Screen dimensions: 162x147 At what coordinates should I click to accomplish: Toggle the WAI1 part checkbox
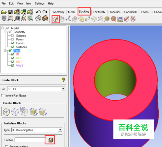click(13, 65)
